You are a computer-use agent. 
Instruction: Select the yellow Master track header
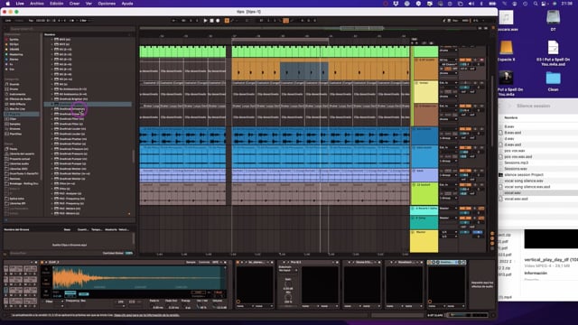[424, 241]
